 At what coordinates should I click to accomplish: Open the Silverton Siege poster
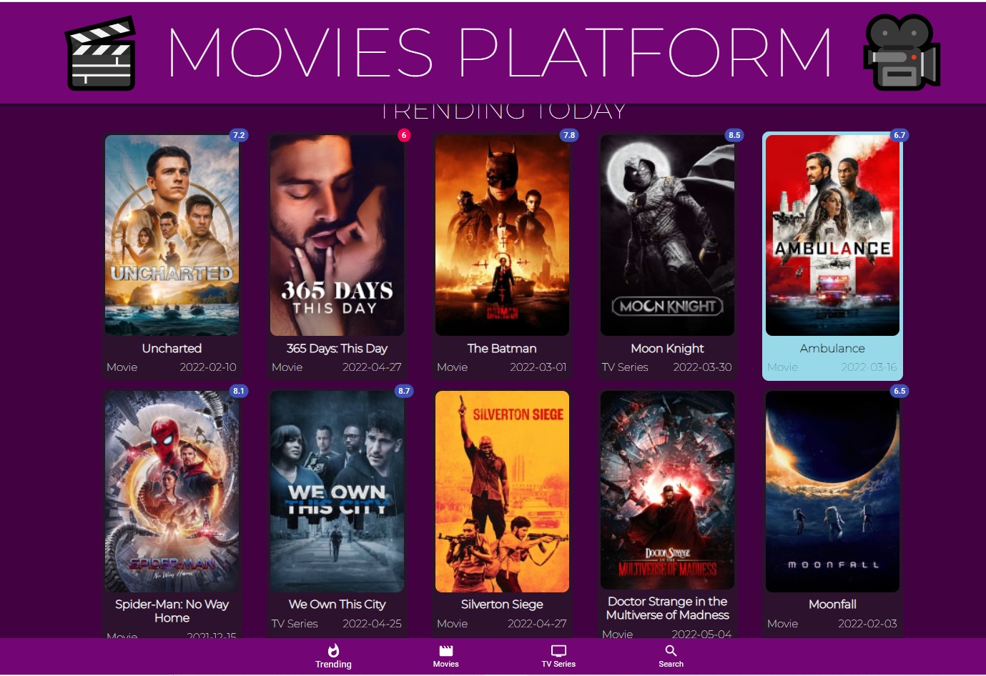[502, 492]
